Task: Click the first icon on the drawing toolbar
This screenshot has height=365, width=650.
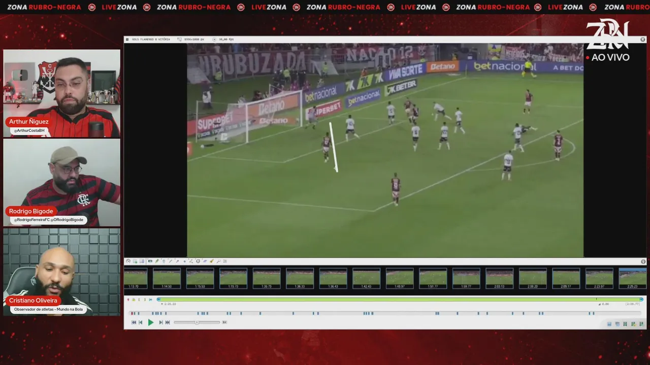Action: tap(128, 261)
